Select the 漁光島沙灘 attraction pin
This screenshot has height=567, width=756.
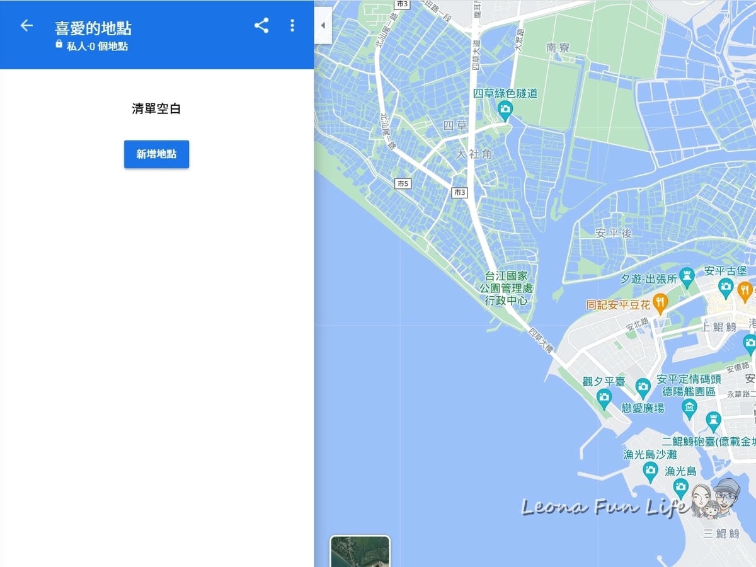[650, 470]
